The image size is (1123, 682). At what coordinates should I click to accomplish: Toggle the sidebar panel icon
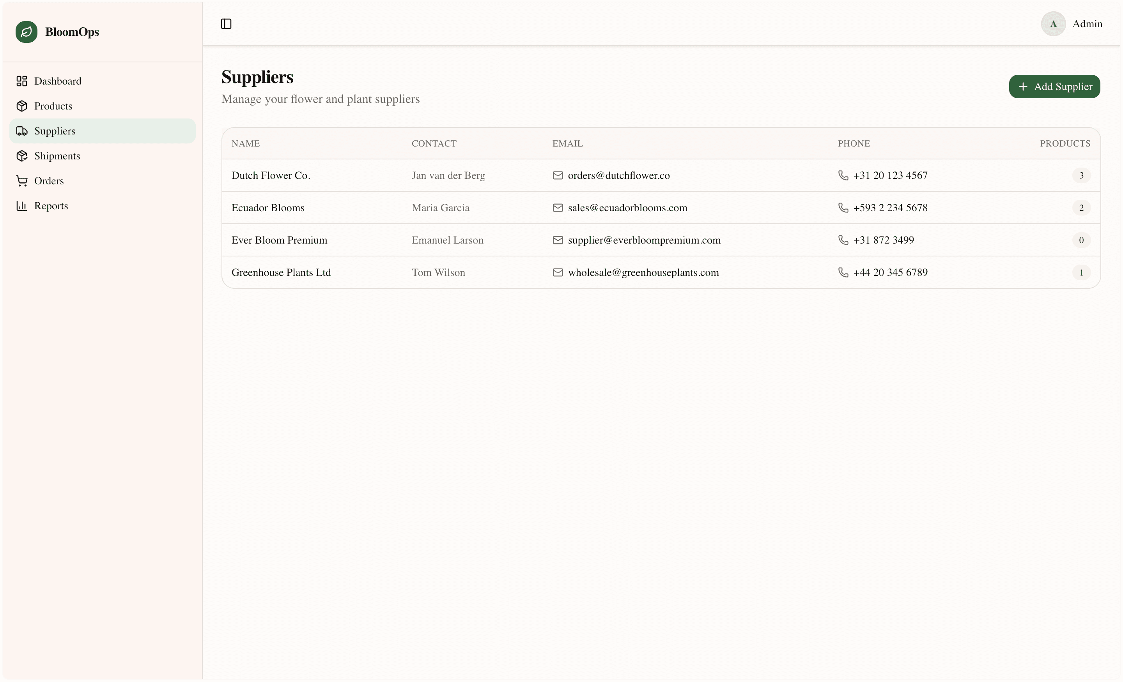tap(226, 24)
